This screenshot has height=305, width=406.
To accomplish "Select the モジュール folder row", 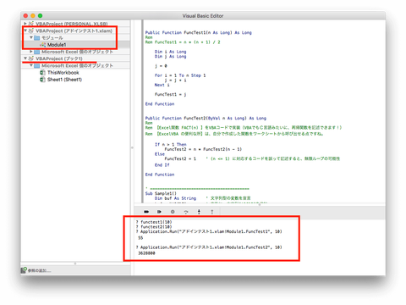I will (75, 37).
